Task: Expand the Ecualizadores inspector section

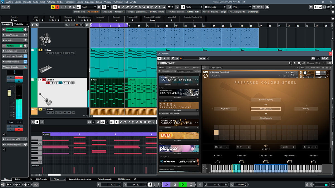Action: click(15, 51)
